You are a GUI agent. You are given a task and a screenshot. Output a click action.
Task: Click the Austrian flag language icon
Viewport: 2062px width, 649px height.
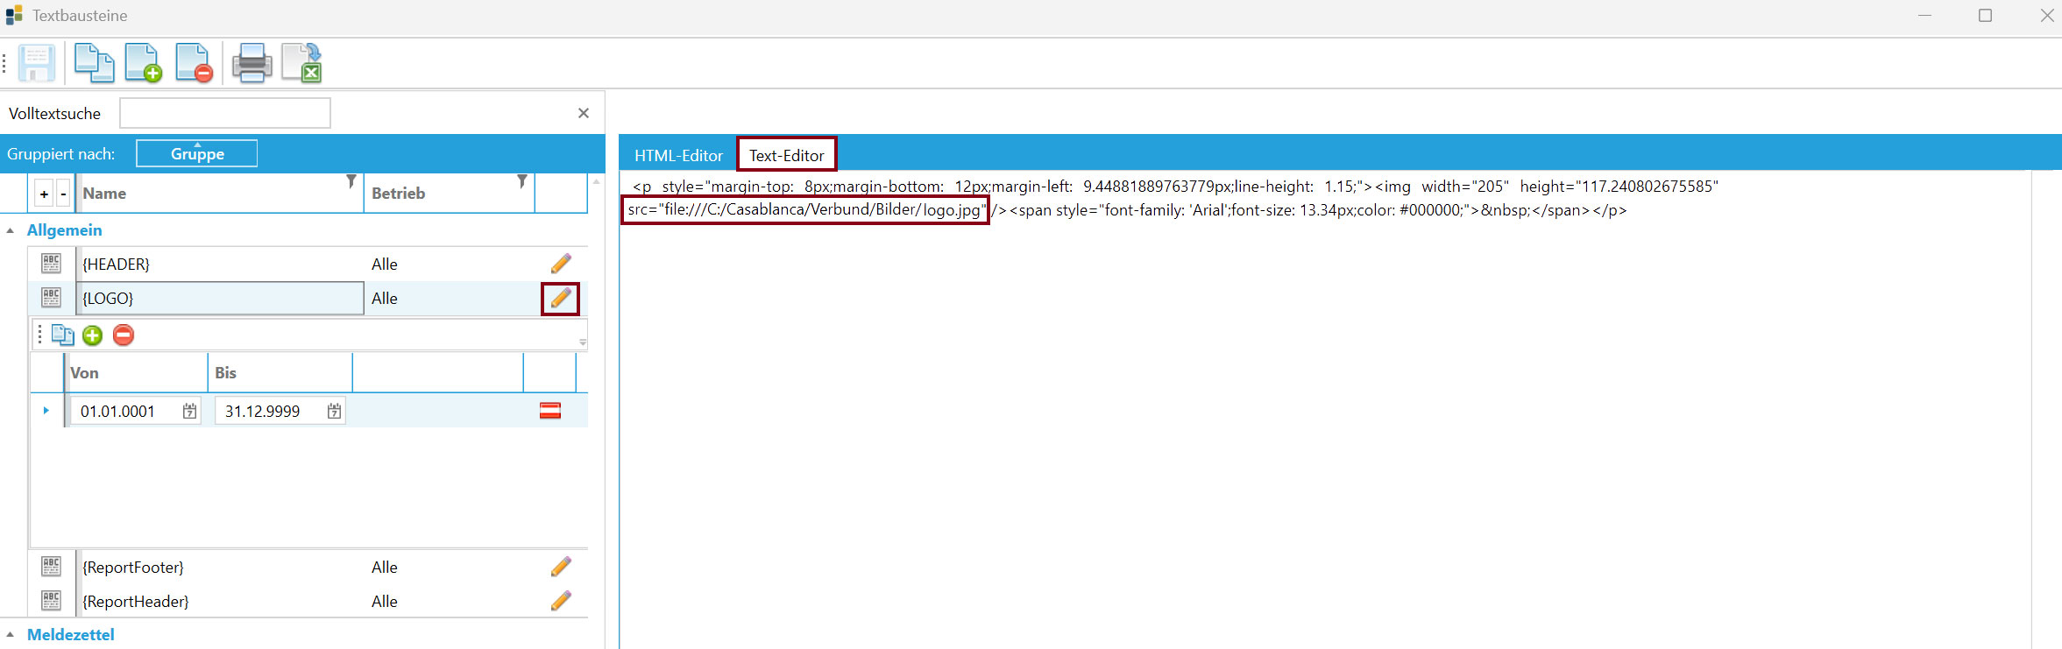coord(549,411)
